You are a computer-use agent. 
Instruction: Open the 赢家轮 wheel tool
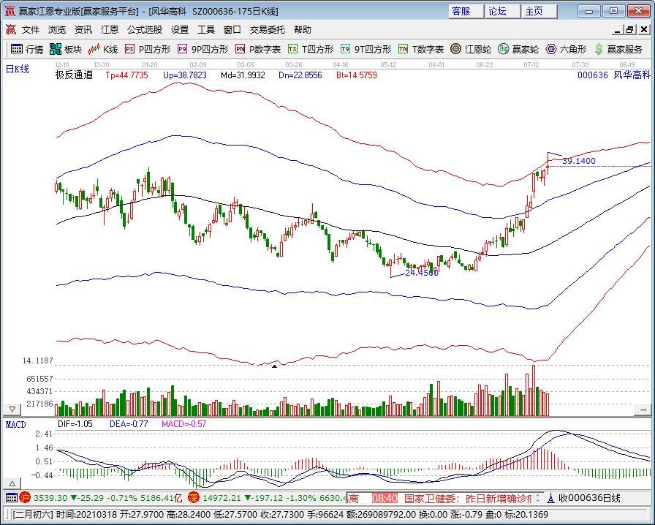click(518, 49)
